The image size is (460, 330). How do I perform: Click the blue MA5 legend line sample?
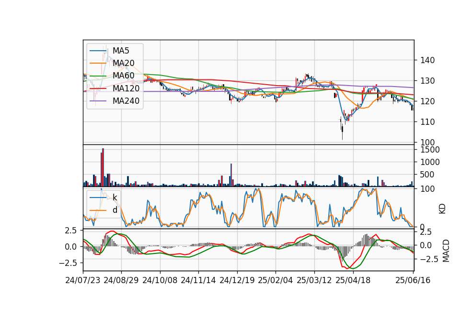(x=98, y=51)
